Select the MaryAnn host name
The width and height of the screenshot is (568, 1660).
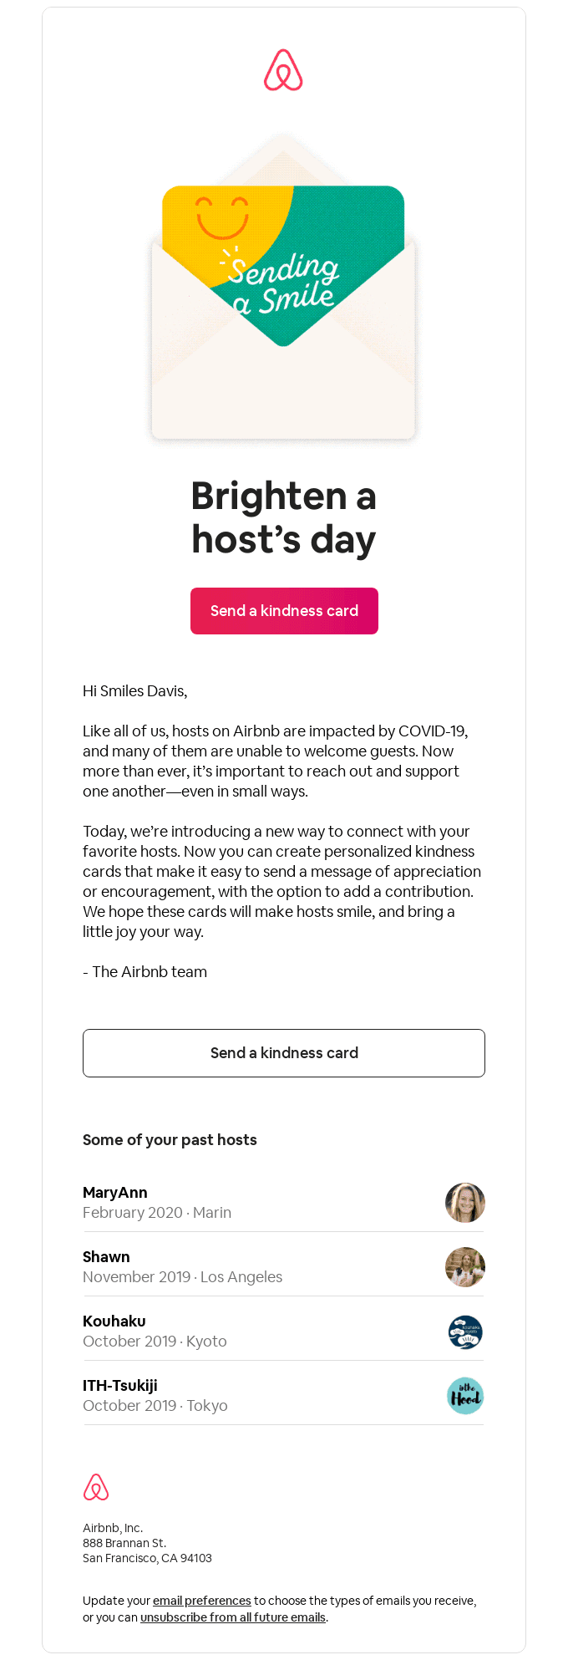(115, 1193)
